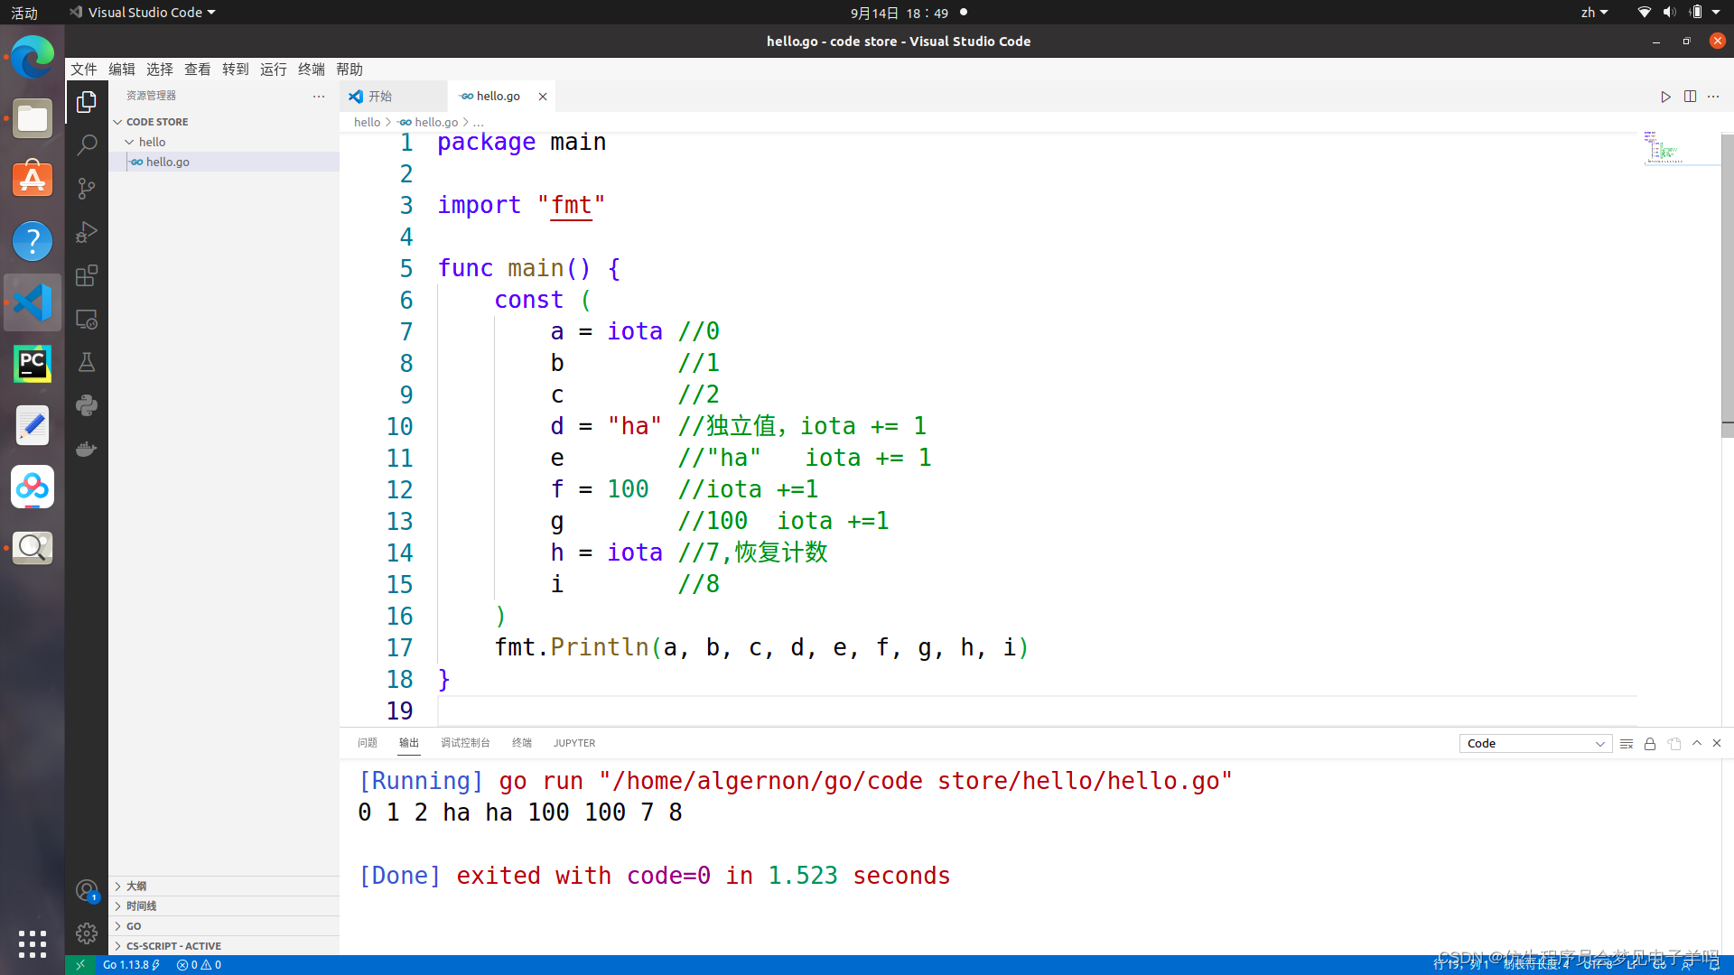
Task: Open the Code output channel dropdown
Action: [1535, 744]
